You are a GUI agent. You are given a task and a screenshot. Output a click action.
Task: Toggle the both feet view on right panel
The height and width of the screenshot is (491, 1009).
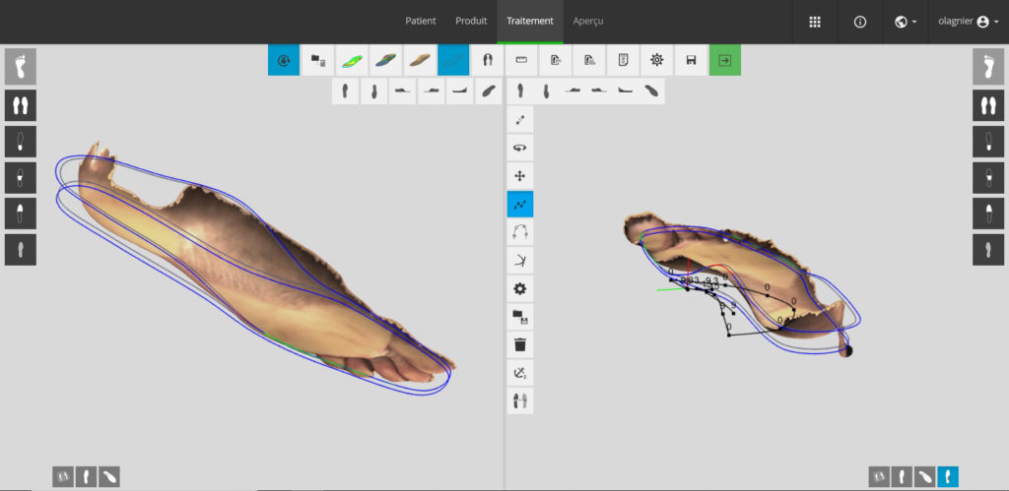[x=987, y=105]
